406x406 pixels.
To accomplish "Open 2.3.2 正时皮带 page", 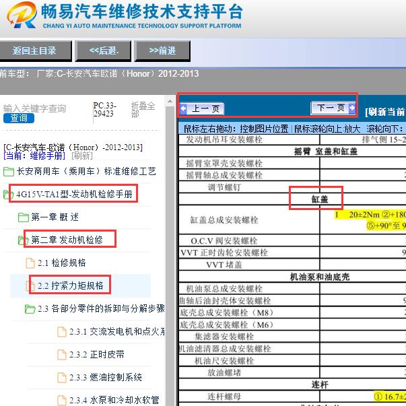I will pyautogui.click(x=97, y=354).
